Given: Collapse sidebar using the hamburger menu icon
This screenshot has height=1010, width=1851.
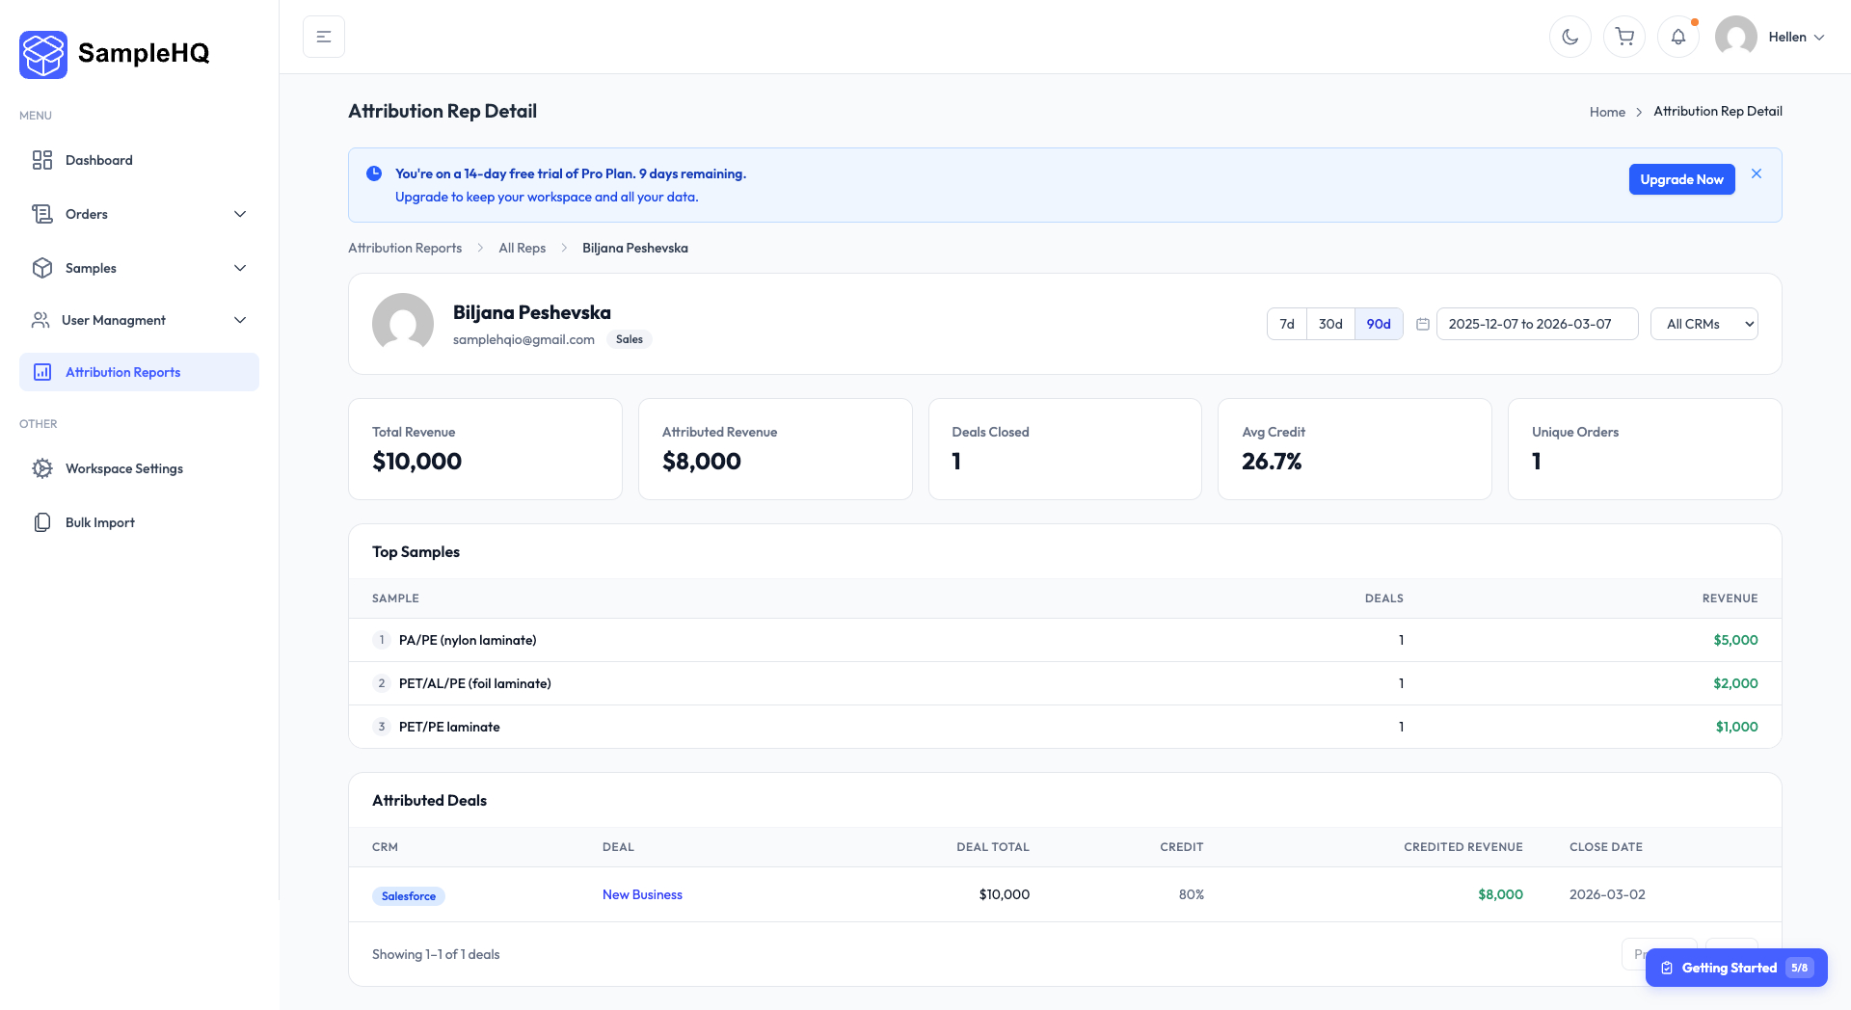Looking at the screenshot, I should click(x=324, y=38).
